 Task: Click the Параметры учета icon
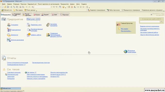(28, 25)
